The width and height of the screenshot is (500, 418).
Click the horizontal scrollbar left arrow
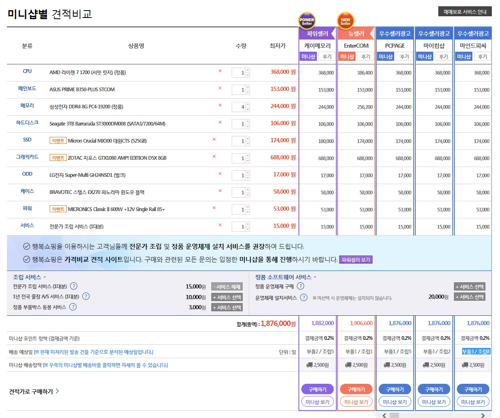click(384, 416)
